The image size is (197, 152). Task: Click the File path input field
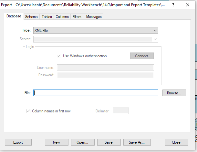[96, 93]
